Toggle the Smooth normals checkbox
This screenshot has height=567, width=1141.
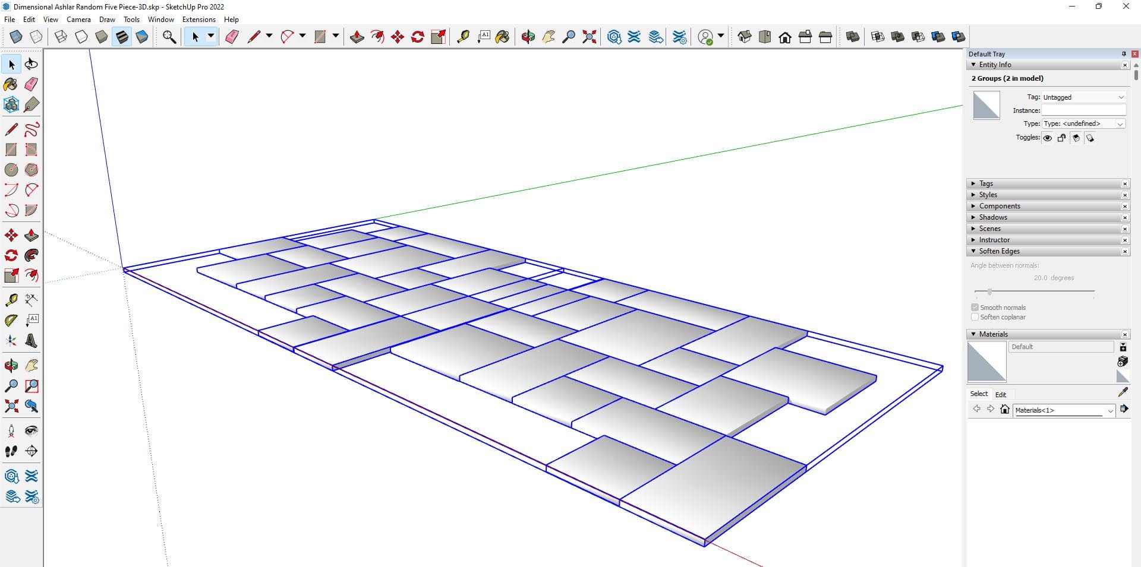975,308
